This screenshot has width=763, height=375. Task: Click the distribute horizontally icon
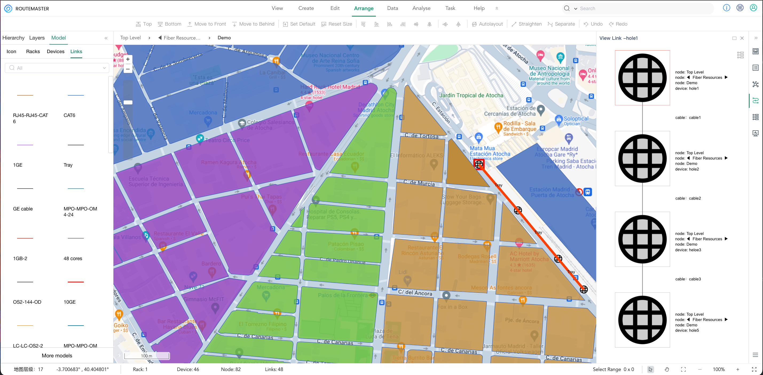click(445, 24)
